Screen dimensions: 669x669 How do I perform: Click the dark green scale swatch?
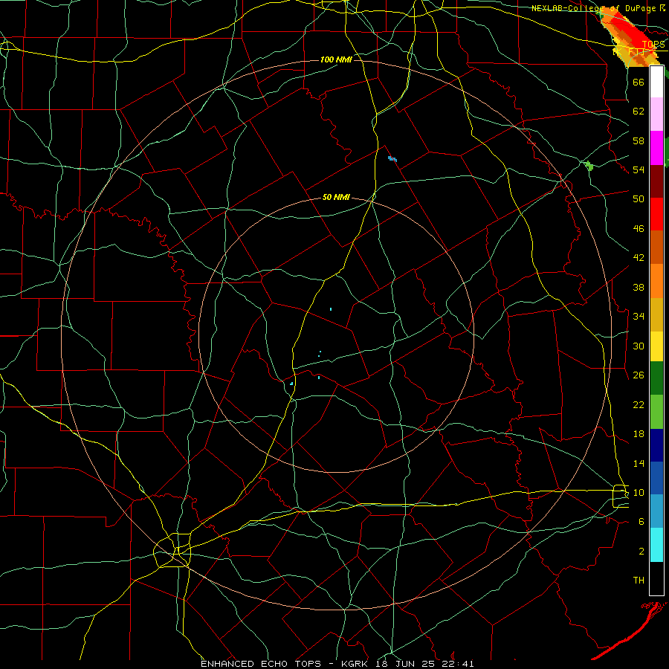click(656, 378)
